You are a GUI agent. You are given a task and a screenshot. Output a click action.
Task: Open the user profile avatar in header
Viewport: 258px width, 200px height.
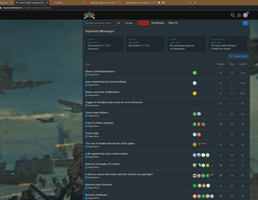click(245, 15)
